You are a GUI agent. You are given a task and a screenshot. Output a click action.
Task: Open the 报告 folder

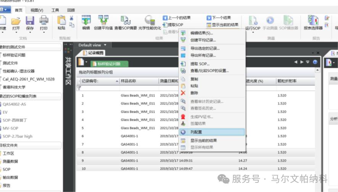click(x=6, y=186)
